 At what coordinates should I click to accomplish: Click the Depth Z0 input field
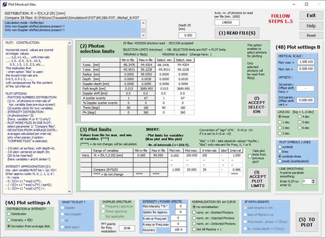[187, 35]
